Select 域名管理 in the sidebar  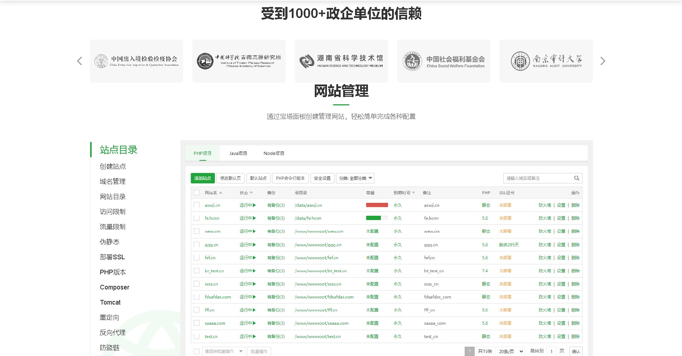(113, 182)
